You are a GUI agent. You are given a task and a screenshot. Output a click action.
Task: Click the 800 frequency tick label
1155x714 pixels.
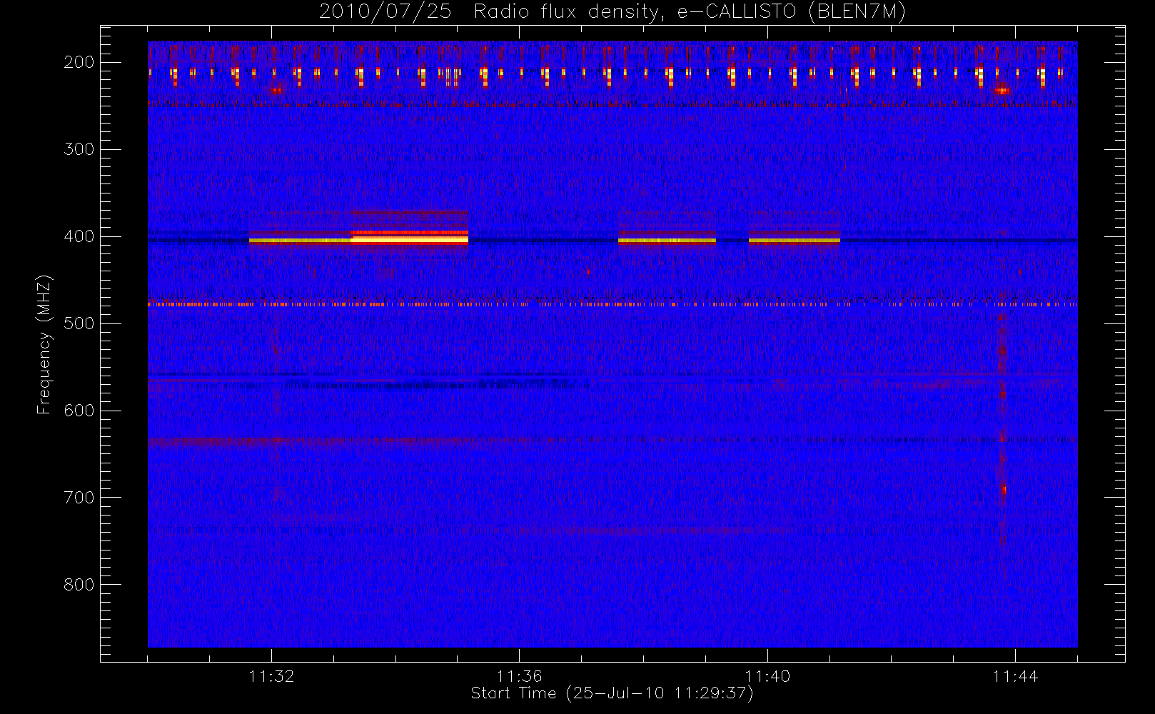(79, 585)
